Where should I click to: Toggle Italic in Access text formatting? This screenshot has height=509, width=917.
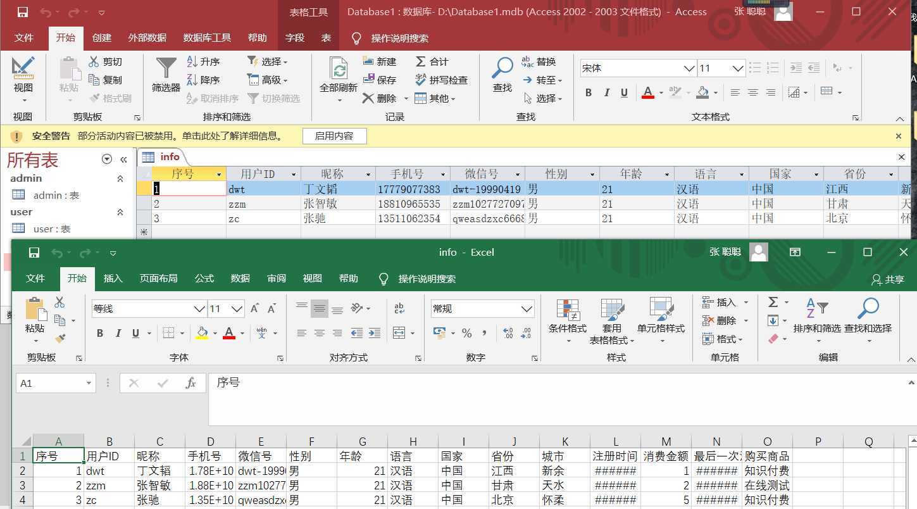point(606,92)
